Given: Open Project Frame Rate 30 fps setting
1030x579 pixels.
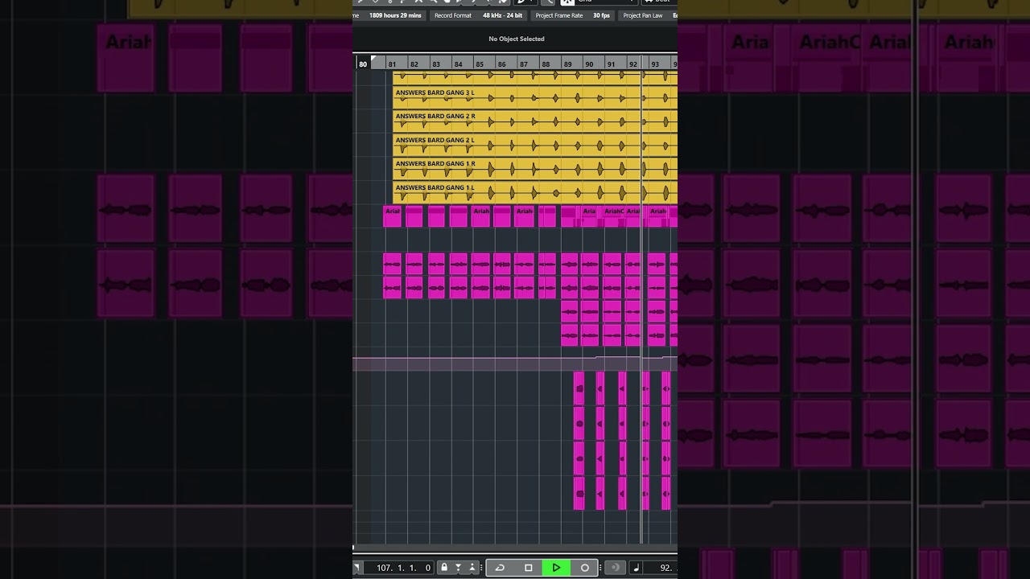Looking at the screenshot, I should (x=573, y=15).
